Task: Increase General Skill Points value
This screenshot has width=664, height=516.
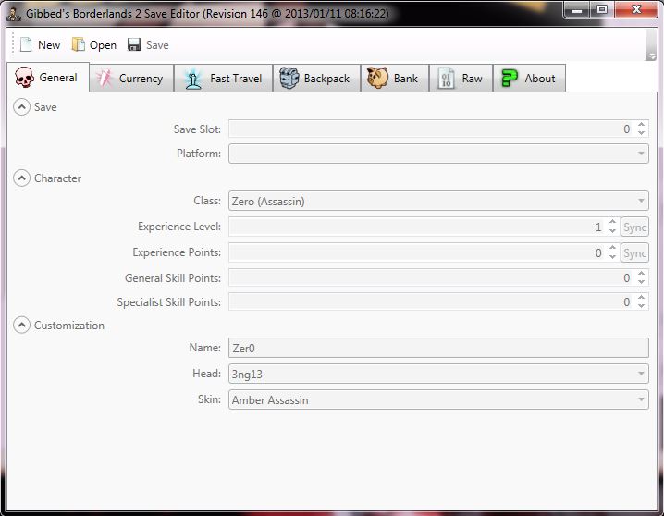Action: click(x=641, y=274)
